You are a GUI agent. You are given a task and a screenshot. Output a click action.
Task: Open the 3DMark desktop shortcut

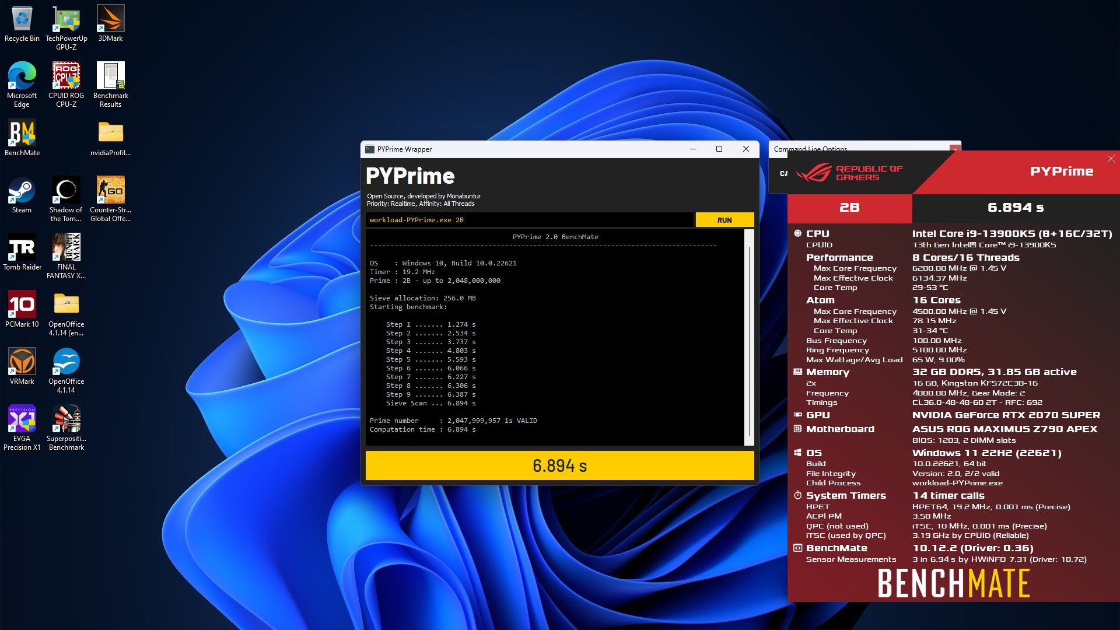coord(110,24)
